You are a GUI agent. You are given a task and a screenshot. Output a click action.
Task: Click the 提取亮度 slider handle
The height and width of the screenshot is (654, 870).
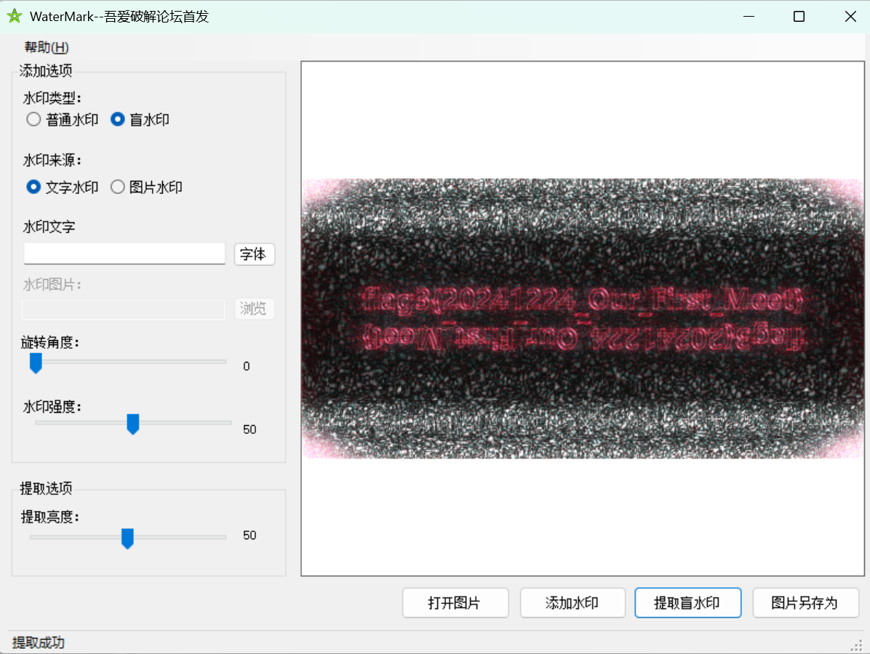coord(127,538)
